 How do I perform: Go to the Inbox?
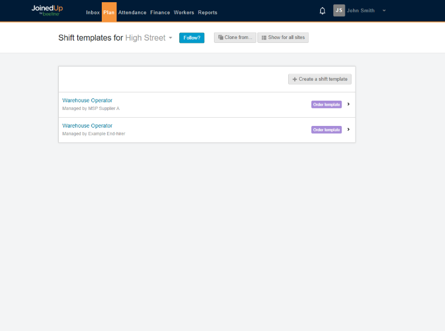point(93,12)
